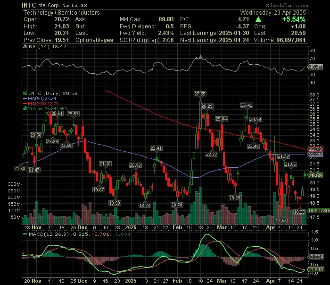The image size is (330, 285).
Task: Click the MACD(12,26,9) indicator label
Action: [x=49, y=234]
